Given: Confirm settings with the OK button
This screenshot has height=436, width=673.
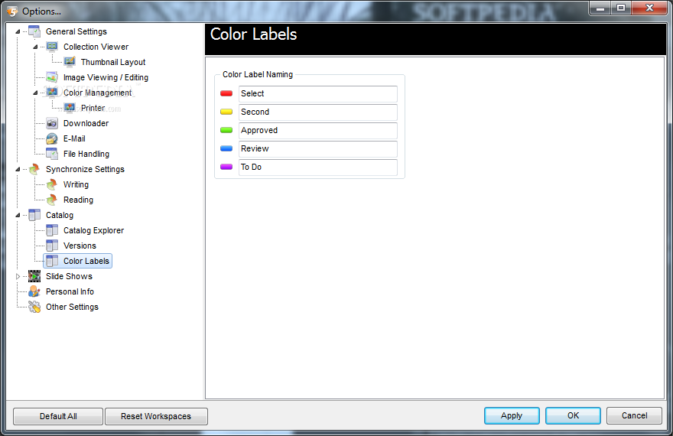Looking at the screenshot, I should coord(573,415).
